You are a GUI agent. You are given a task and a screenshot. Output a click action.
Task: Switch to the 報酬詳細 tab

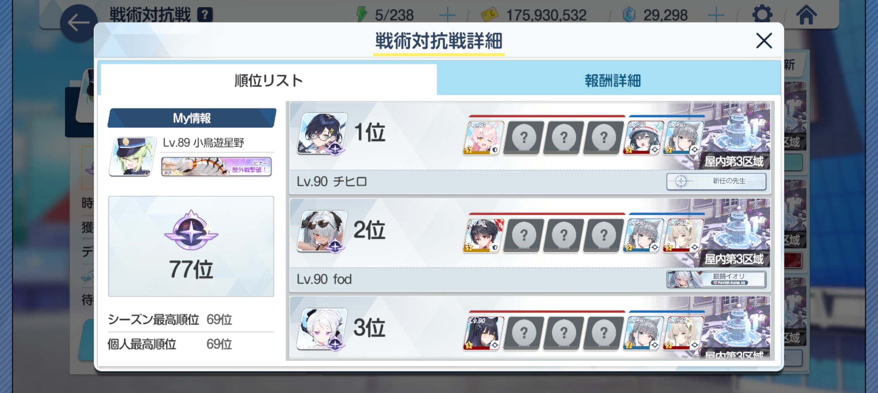coord(612,81)
